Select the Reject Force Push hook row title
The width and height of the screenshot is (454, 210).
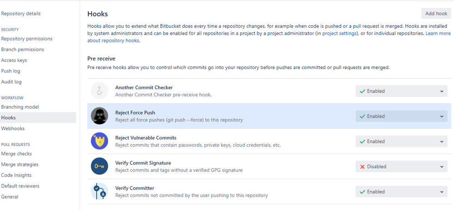pos(135,113)
